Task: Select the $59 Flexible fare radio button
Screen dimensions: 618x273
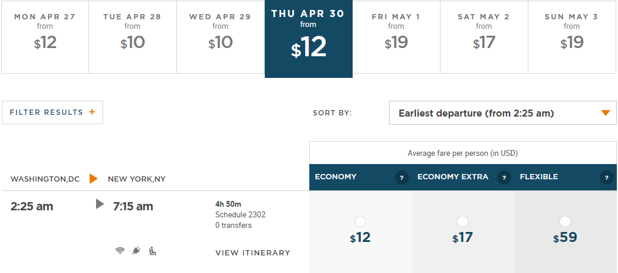Action: pos(565,221)
